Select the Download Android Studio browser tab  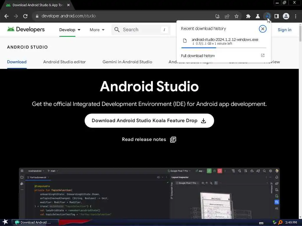[x=37, y=5]
